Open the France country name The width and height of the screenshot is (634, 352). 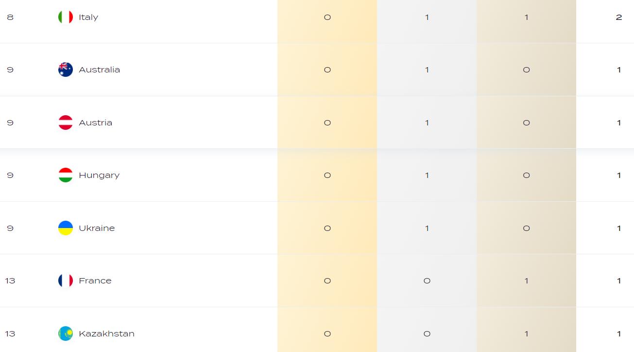(x=95, y=281)
